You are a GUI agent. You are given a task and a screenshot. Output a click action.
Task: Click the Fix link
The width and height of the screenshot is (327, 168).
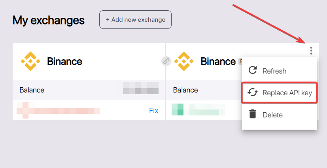coord(153,111)
